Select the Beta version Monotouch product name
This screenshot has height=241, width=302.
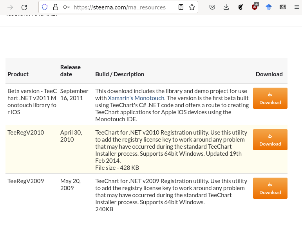click(x=32, y=102)
